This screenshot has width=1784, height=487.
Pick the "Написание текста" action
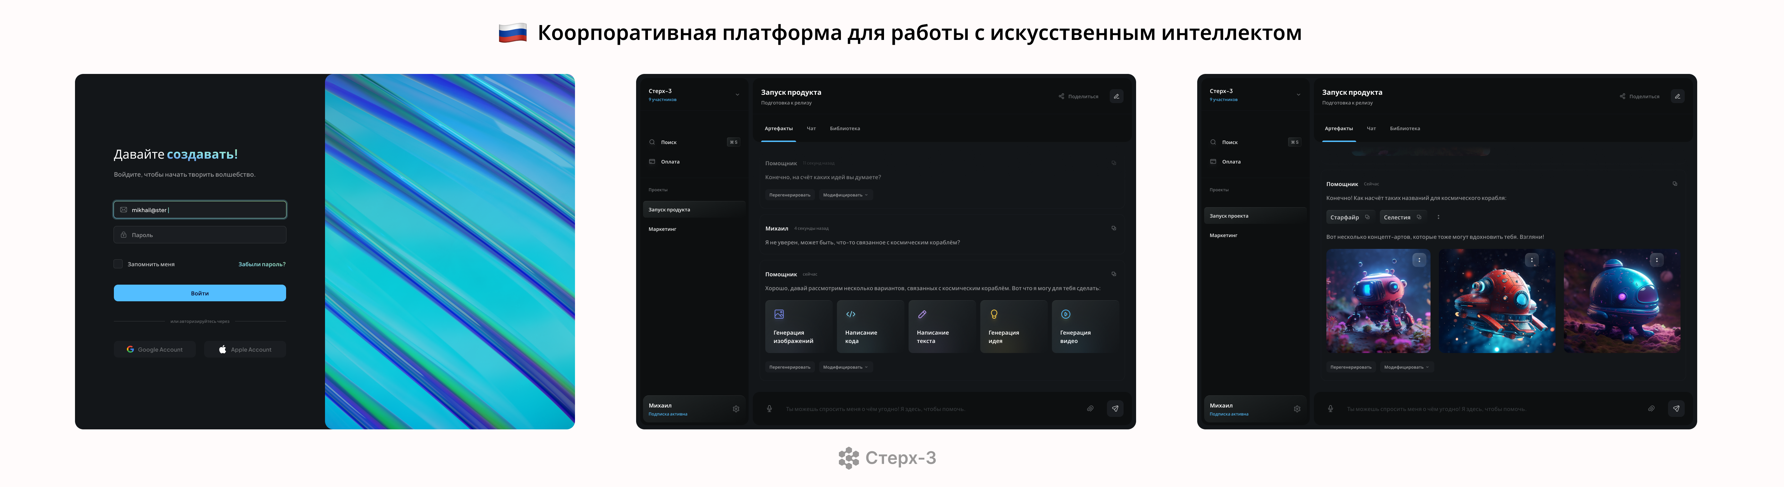[x=941, y=326]
